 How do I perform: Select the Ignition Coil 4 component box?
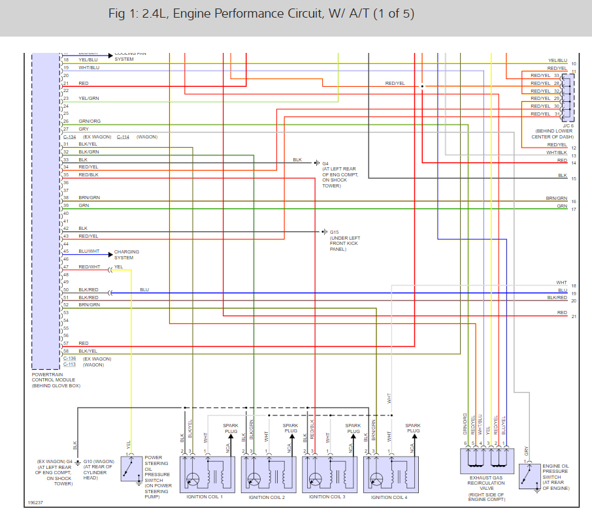[391, 474]
